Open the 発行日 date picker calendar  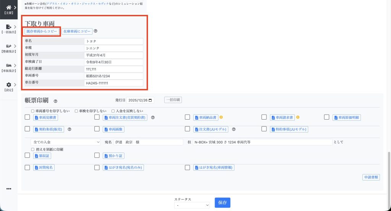click(x=151, y=100)
